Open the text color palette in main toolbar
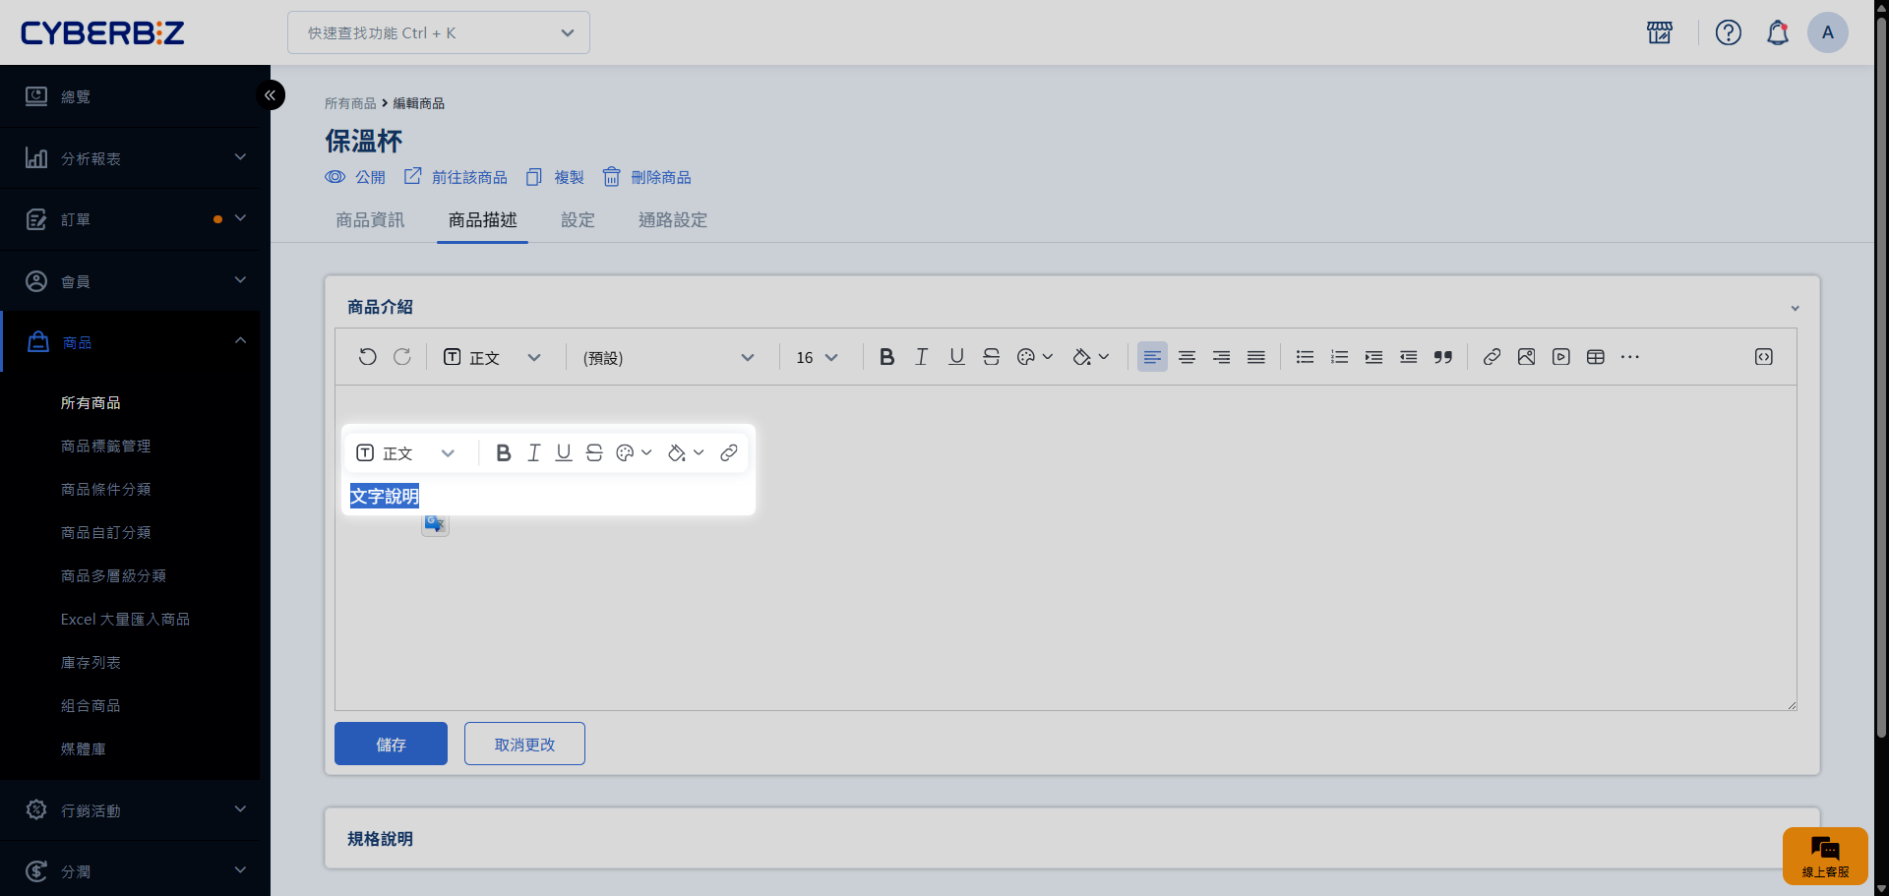The image size is (1889, 896). click(1033, 357)
